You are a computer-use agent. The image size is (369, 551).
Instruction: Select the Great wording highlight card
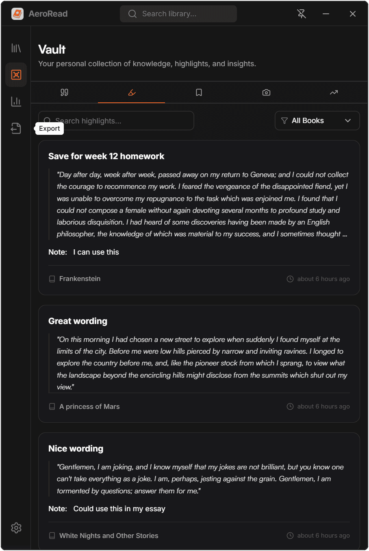coord(199,321)
